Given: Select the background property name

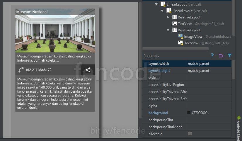Looking at the screenshot, I should 158,113.
